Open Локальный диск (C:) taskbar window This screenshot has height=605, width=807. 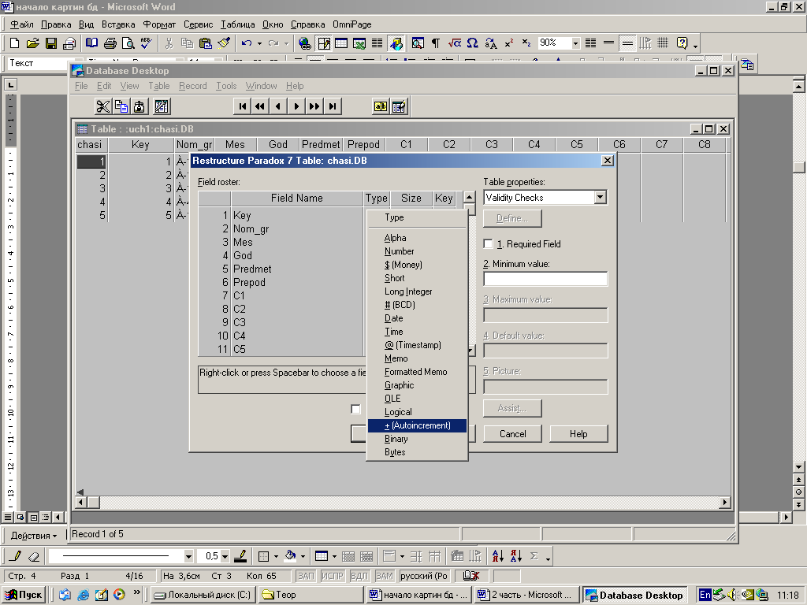[x=203, y=595]
